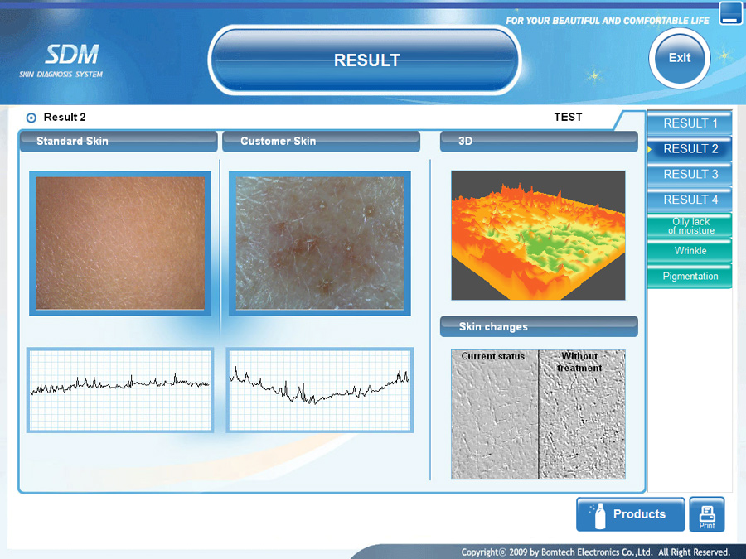Viewport: 746px width, 559px height.
Task: Go to the RESULT 4 tab
Action: [x=690, y=200]
